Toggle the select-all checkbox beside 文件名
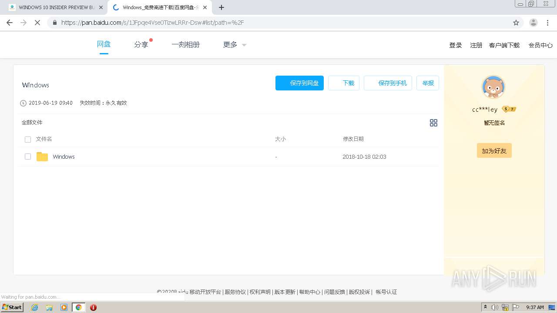Screen dimensions: 557x313 click(x=28, y=140)
